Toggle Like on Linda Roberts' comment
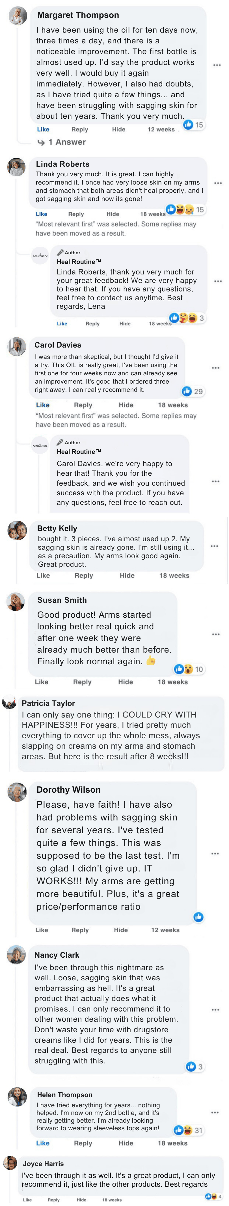Image resolution: width=229 pixels, height=1206 pixels. [x=42, y=214]
